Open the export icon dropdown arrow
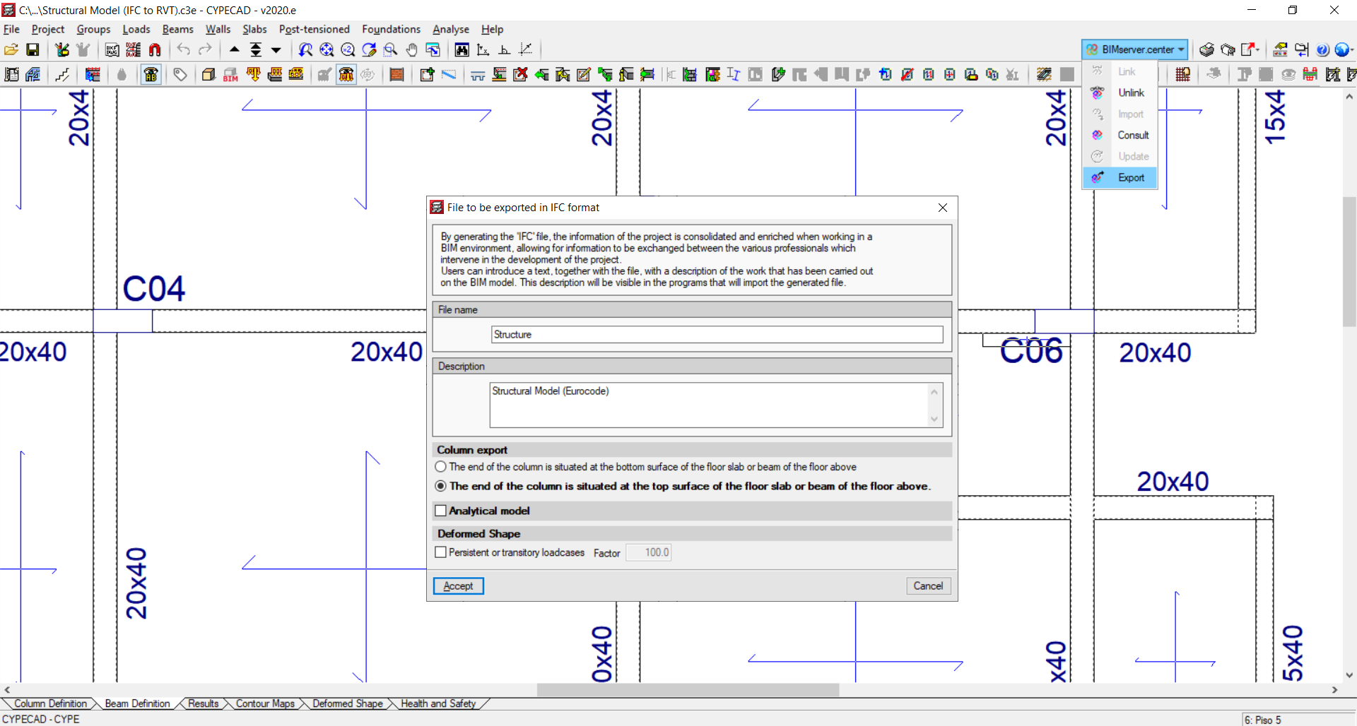Image resolution: width=1357 pixels, height=726 pixels. (1257, 51)
